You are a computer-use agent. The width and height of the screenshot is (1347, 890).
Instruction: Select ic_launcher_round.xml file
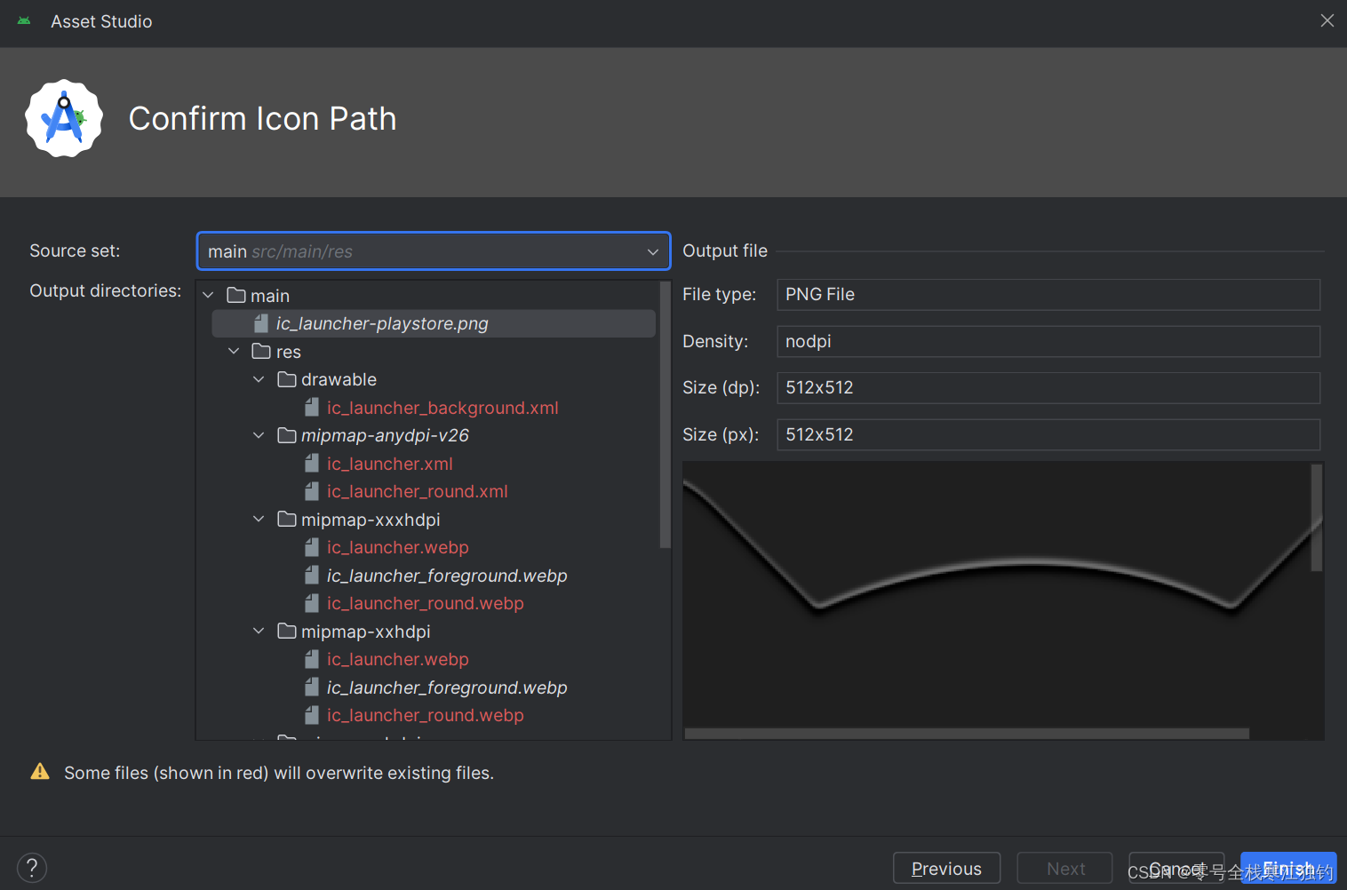pos(417,491)
